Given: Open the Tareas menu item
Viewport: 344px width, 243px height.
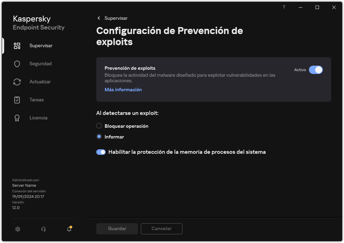Looking at the screenshot, I should click(36, 100).
